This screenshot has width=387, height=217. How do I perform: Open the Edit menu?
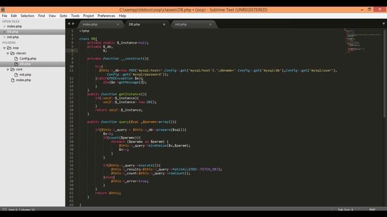pos(14,16)
